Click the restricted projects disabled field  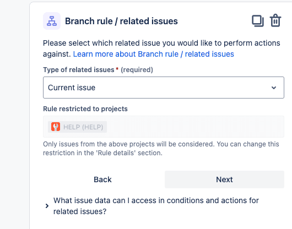tap(164, 127)
